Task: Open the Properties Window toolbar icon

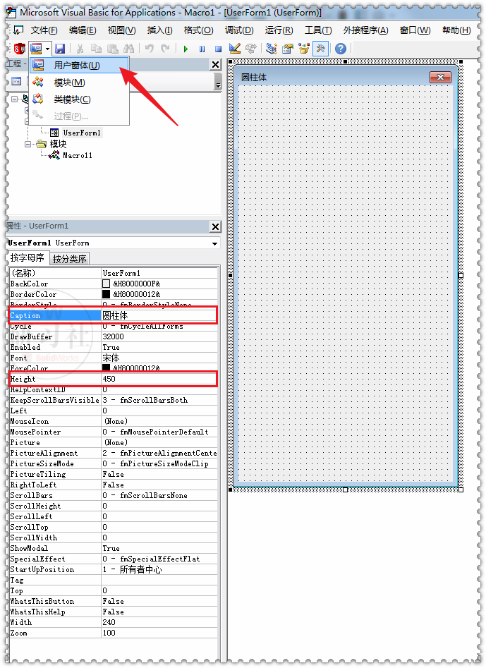Action: (x=288, y=49)
